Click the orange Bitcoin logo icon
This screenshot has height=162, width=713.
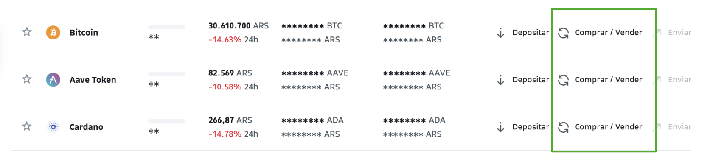pyautogui.click(x=53, y=32)
